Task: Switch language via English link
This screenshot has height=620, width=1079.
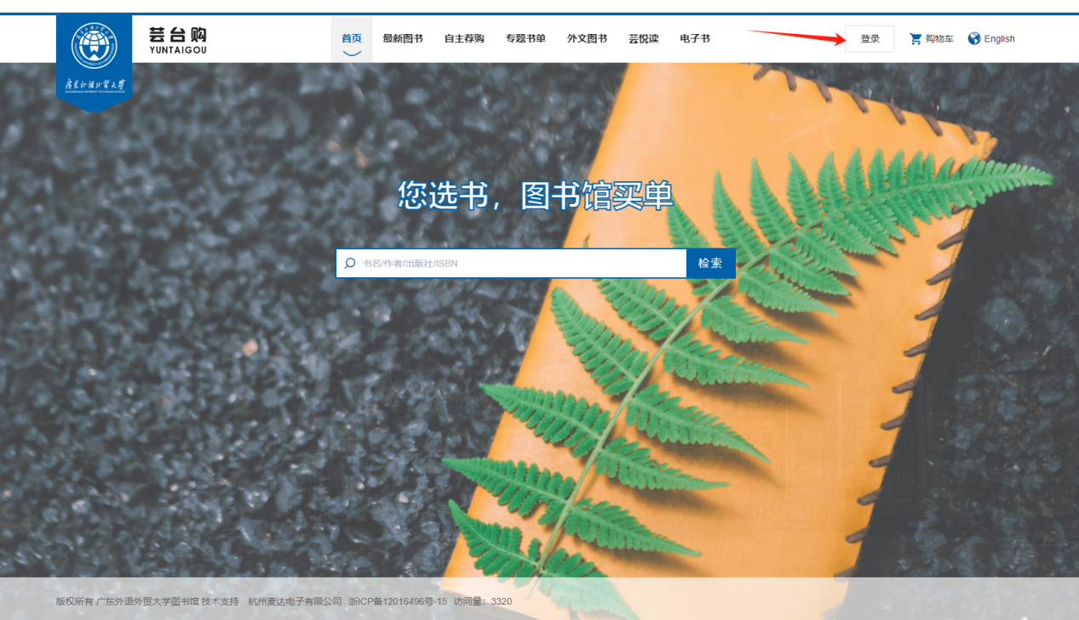Action: pyautogui.click(x=999, y=39)
